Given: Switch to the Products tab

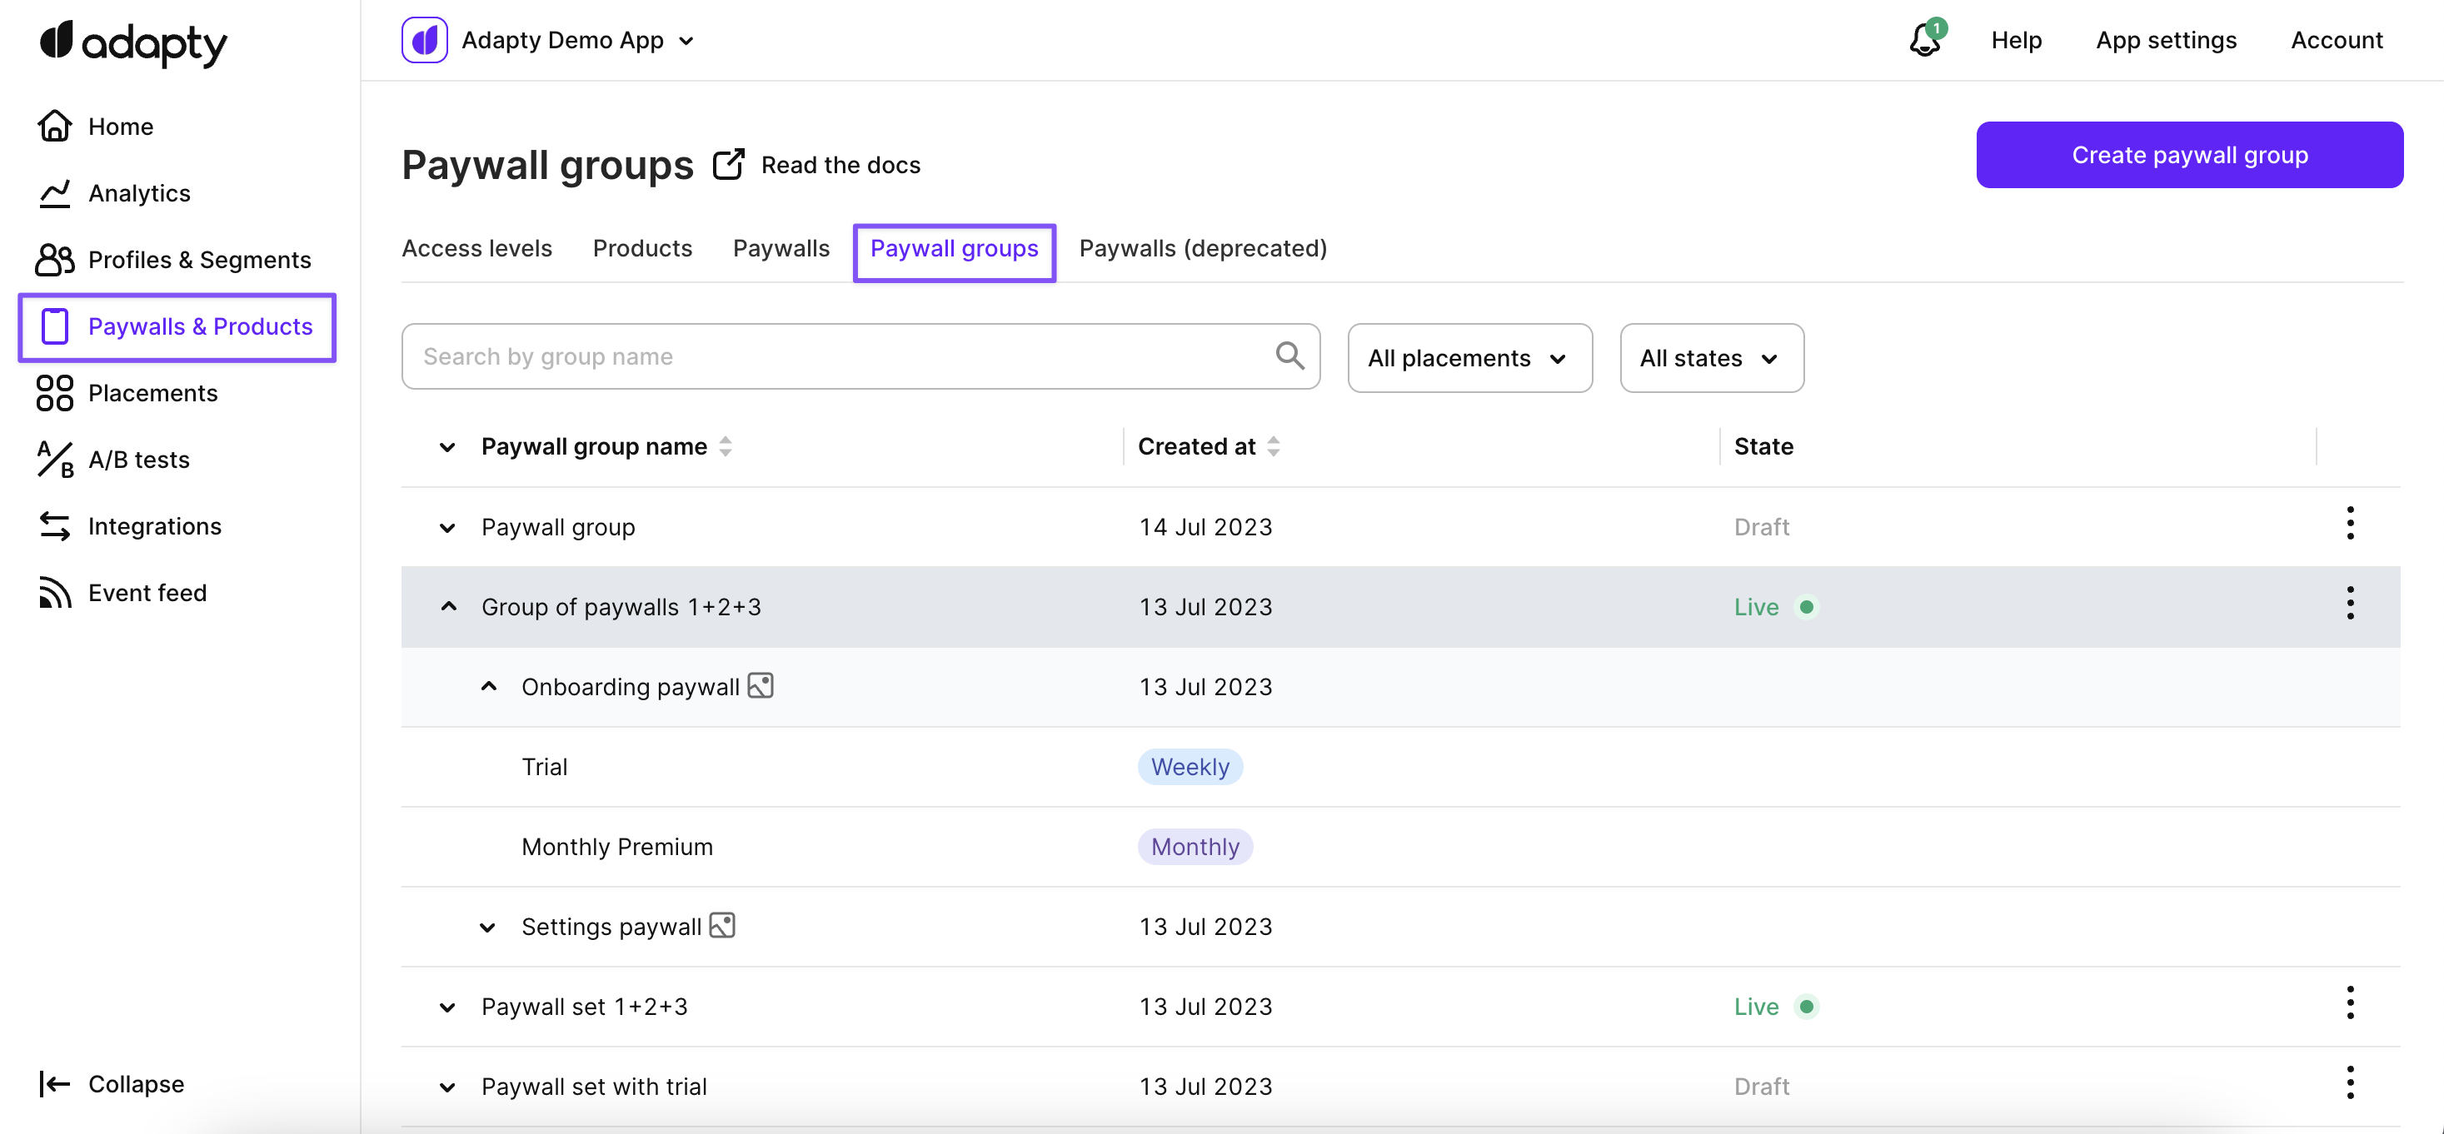Looking at the screenshot, I should click(642, 248).
